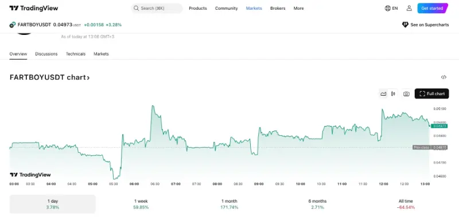Click the Get started button
459x217 pixels.
[x=433, y=8]
